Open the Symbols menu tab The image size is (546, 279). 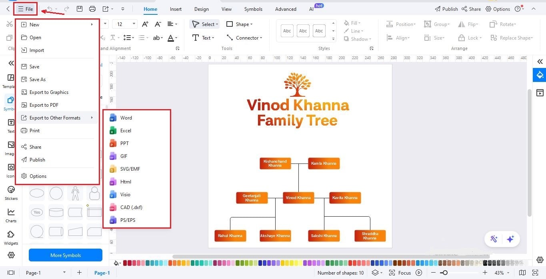click(x=253, y=9)
